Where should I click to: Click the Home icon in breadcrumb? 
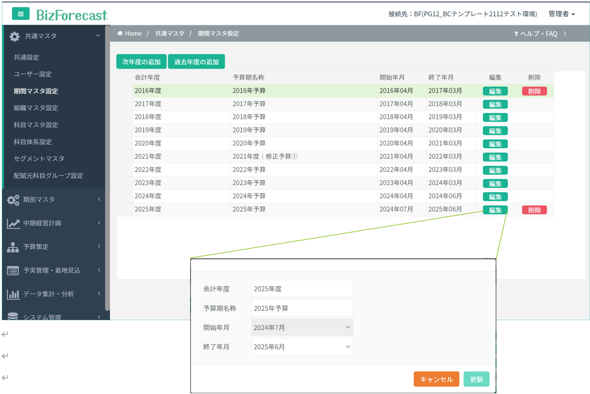[120, 34]
